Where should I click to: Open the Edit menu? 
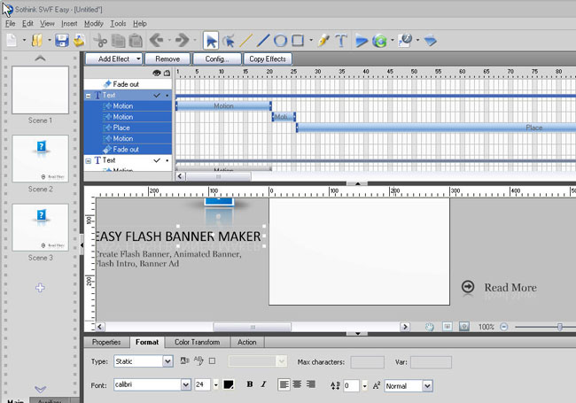[x=27, y=24]
